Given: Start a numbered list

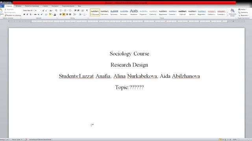Looking at the screenshot, I should coord(65,11).
